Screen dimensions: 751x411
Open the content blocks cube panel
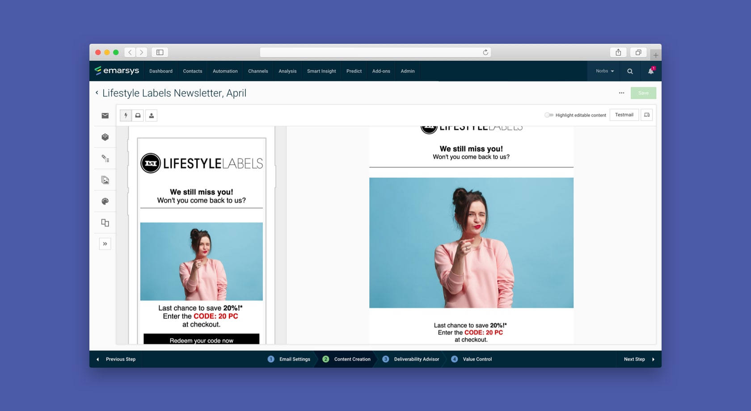click(x=105, y=137)
